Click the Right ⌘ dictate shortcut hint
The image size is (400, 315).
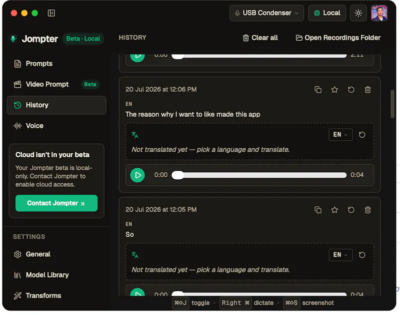(246, 303)
